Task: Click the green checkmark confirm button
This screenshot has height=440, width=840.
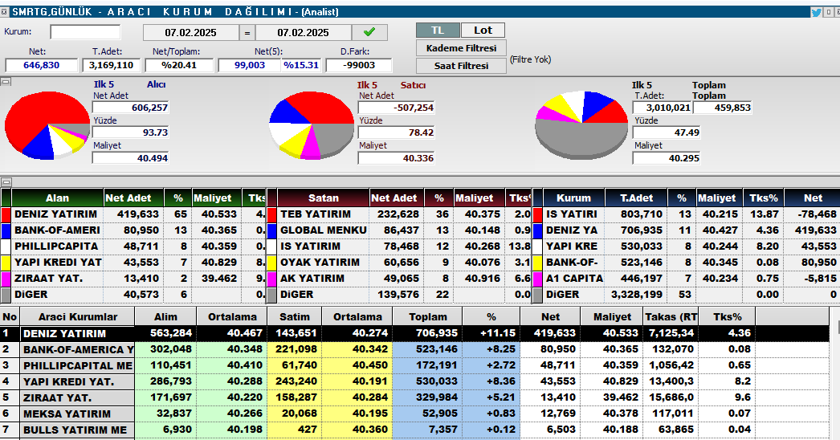Action: pyautogui.click(x=369, y=32)
